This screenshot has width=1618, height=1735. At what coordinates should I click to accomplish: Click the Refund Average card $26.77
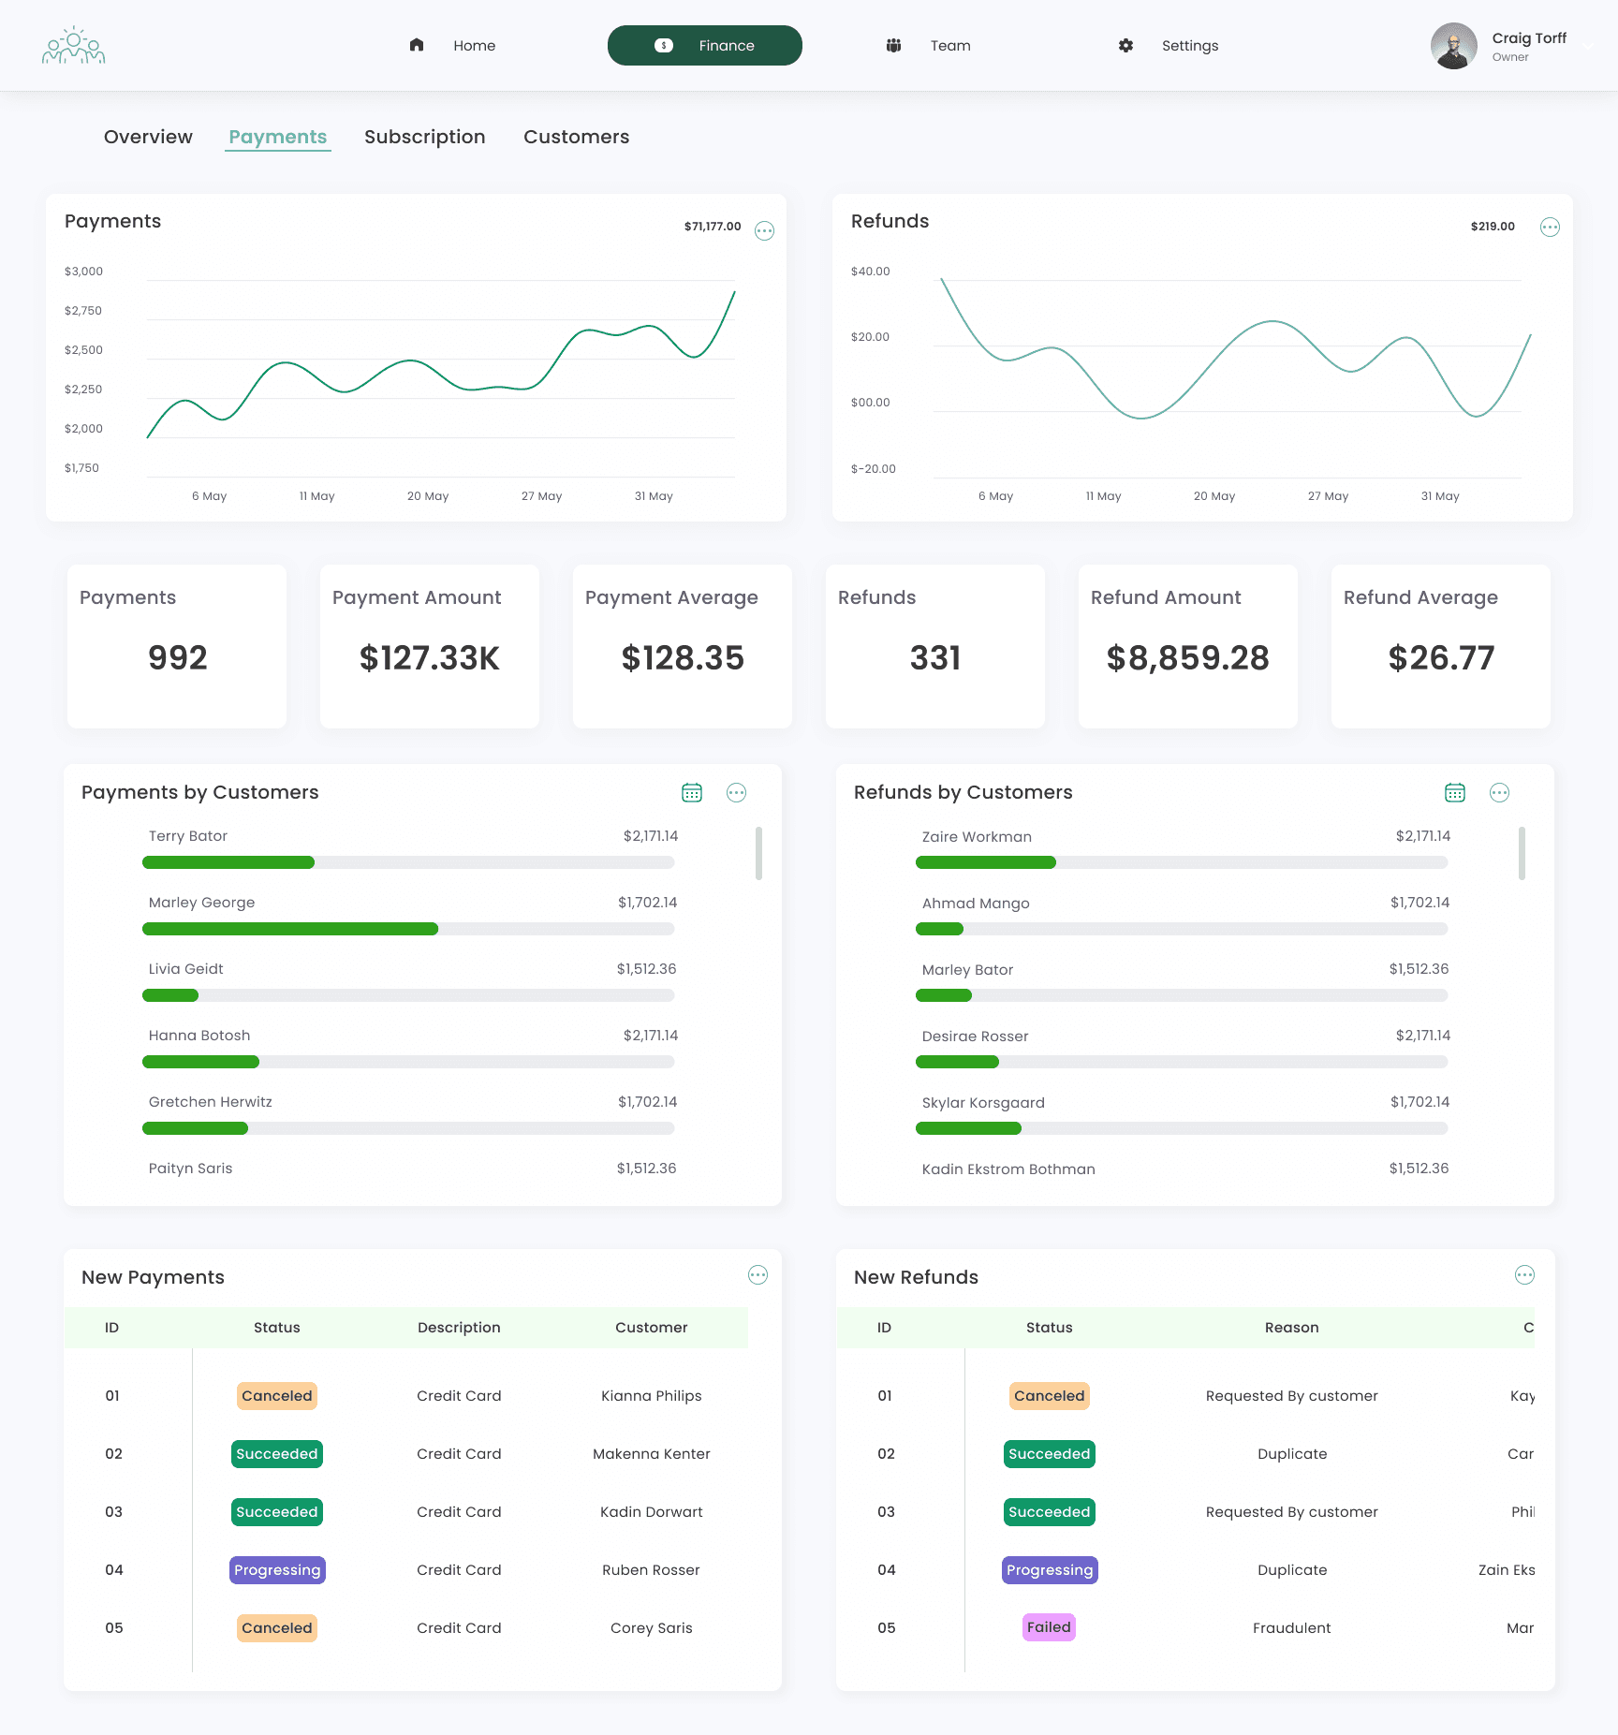click(1441, 646)
